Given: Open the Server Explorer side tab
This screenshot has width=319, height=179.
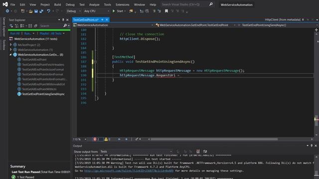Looking at the screenshot, I should click(4, 26).
